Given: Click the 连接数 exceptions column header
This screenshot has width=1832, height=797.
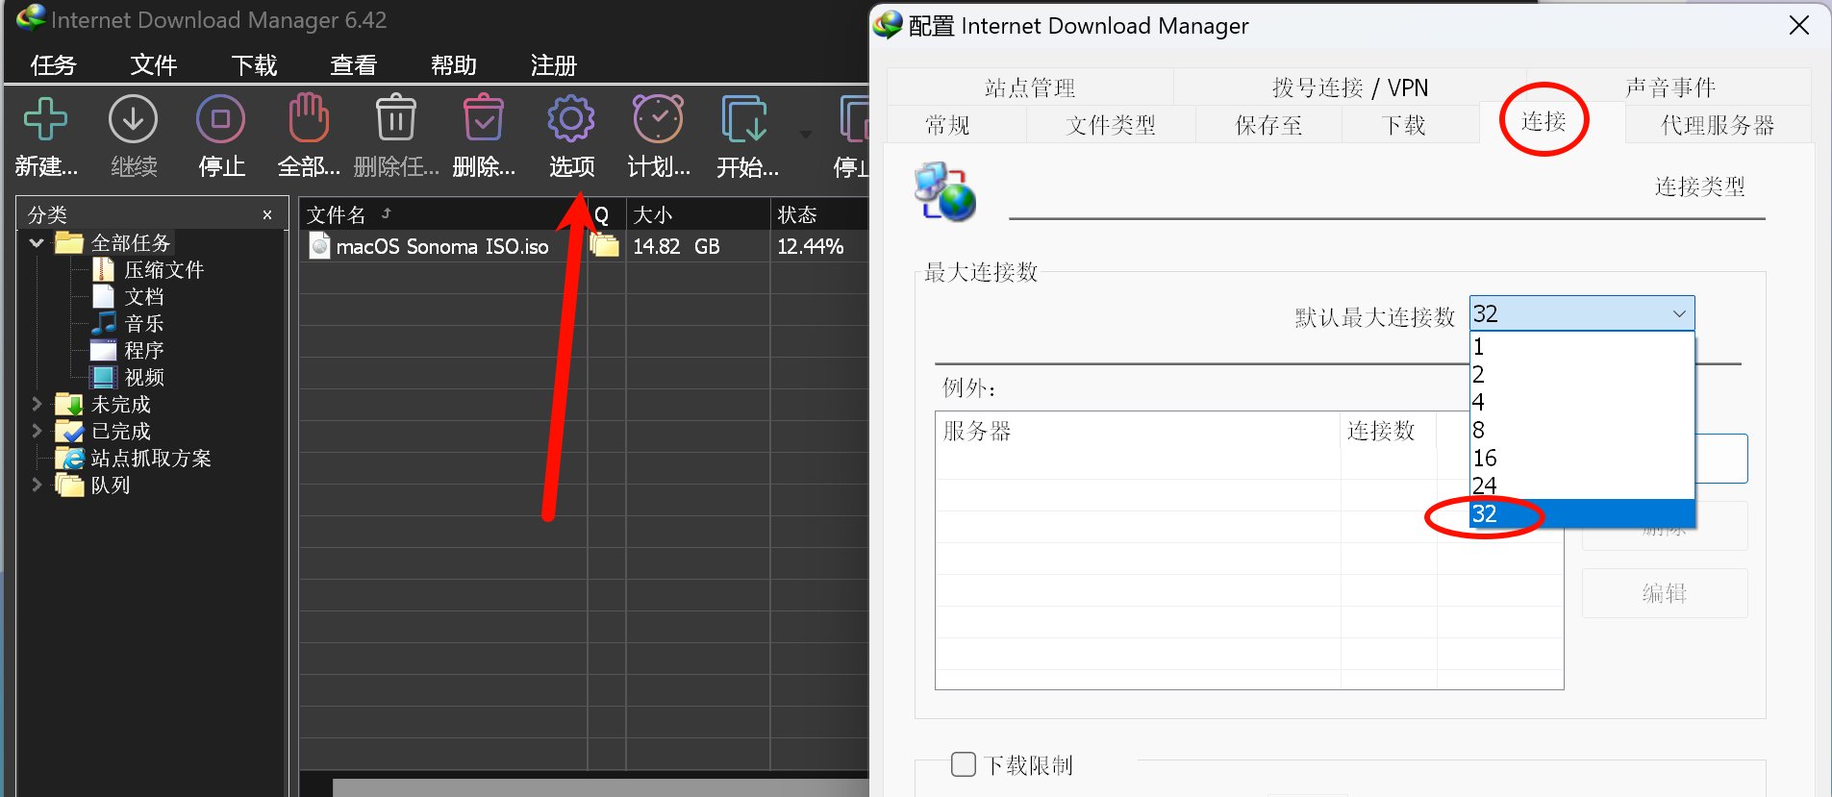Looking at the screenshot, I should (x=1389, y=431).
